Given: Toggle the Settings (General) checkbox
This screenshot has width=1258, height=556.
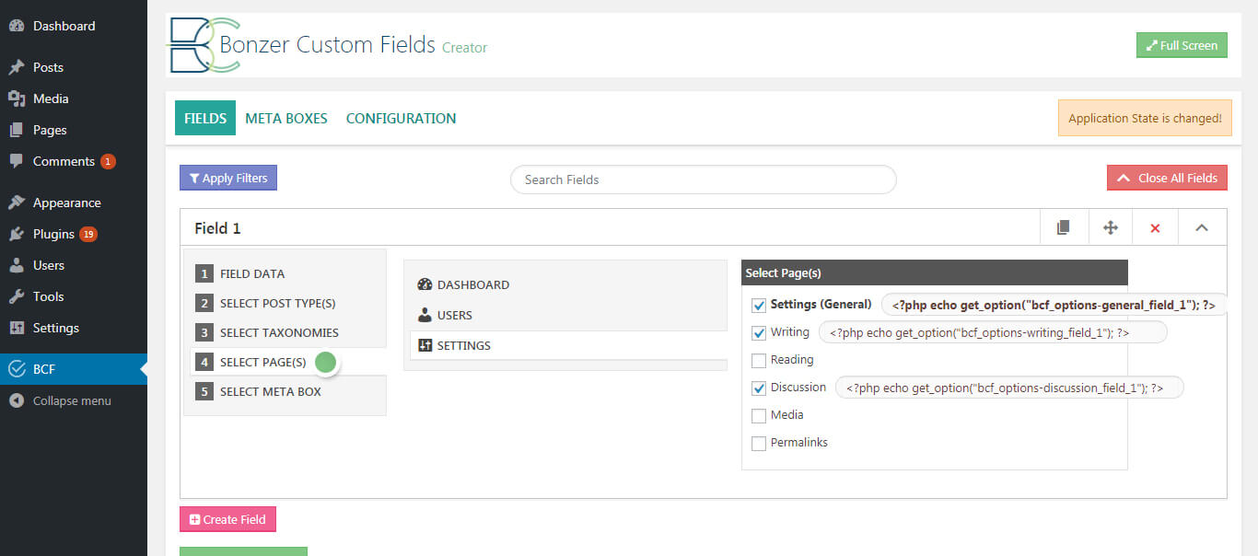Looking at the screenshot, I should pyautogui.click(x=759, y=305).
